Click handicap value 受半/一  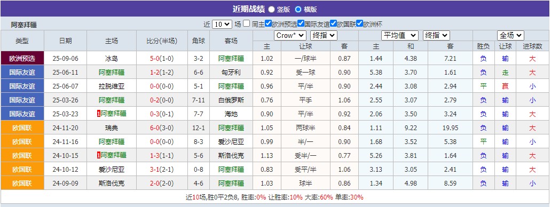tap(305, 156)
